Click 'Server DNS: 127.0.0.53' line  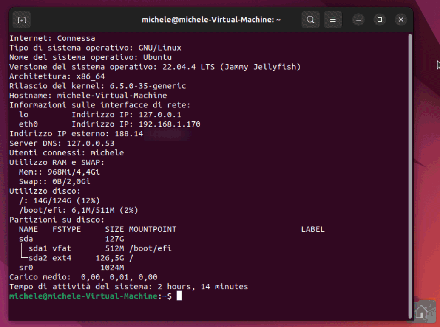[62, 143]
